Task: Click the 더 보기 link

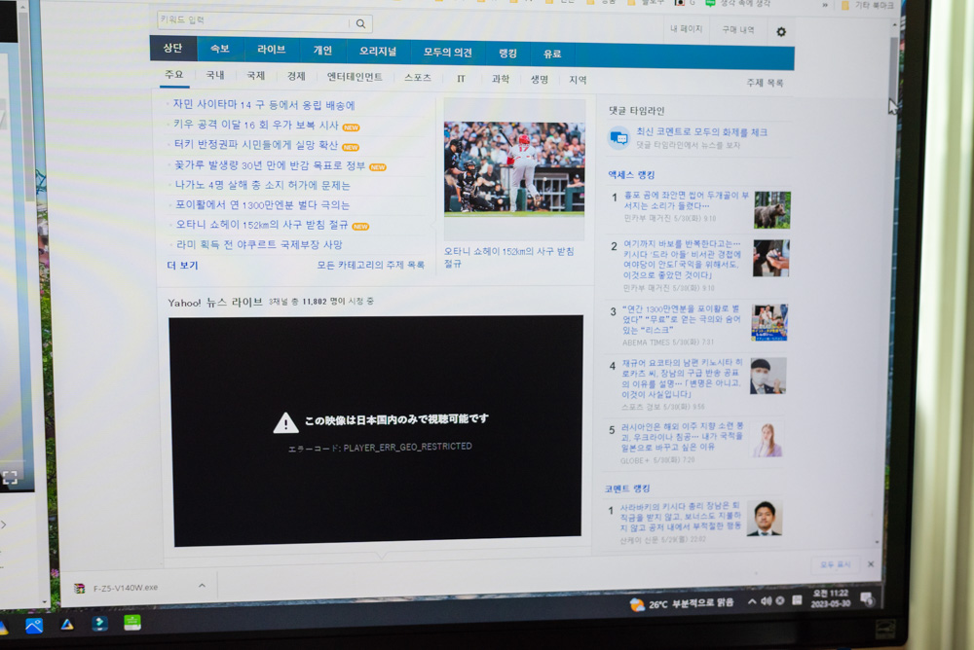Action: [183, 264]
